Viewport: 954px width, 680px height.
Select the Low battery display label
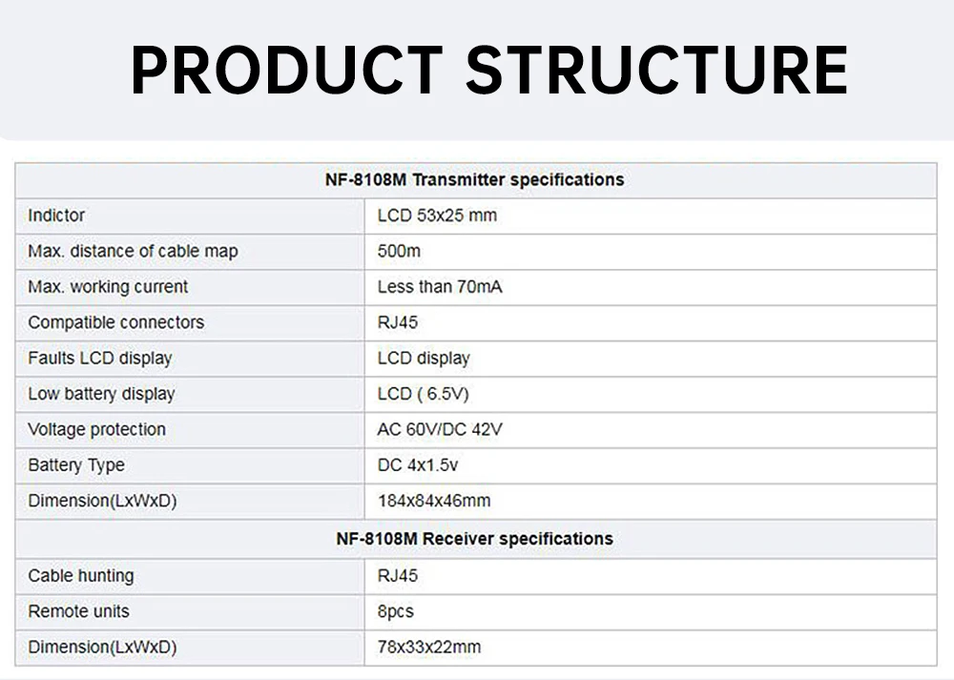[x=101, y=394]
